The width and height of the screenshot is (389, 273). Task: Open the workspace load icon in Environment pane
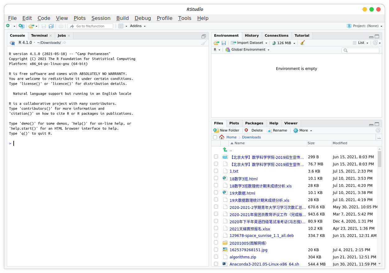[216, 43]
